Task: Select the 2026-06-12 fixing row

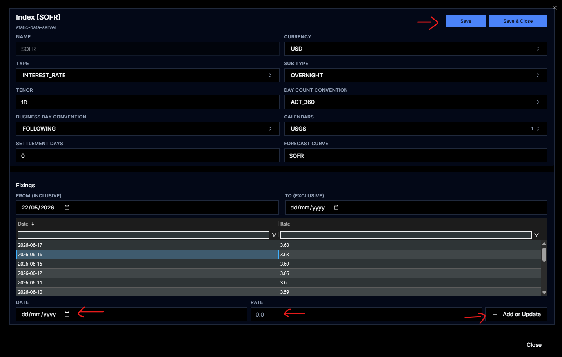Action: [x=279, y=273]
